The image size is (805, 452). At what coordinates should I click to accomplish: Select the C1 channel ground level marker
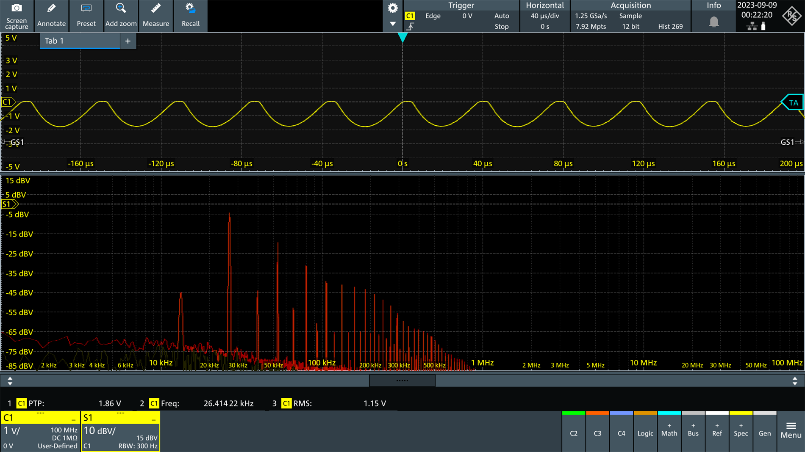(x=8, y=102)
